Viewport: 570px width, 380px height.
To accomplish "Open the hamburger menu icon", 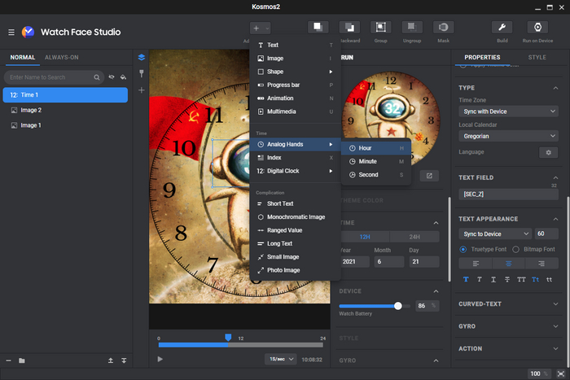I will (11, 33).
